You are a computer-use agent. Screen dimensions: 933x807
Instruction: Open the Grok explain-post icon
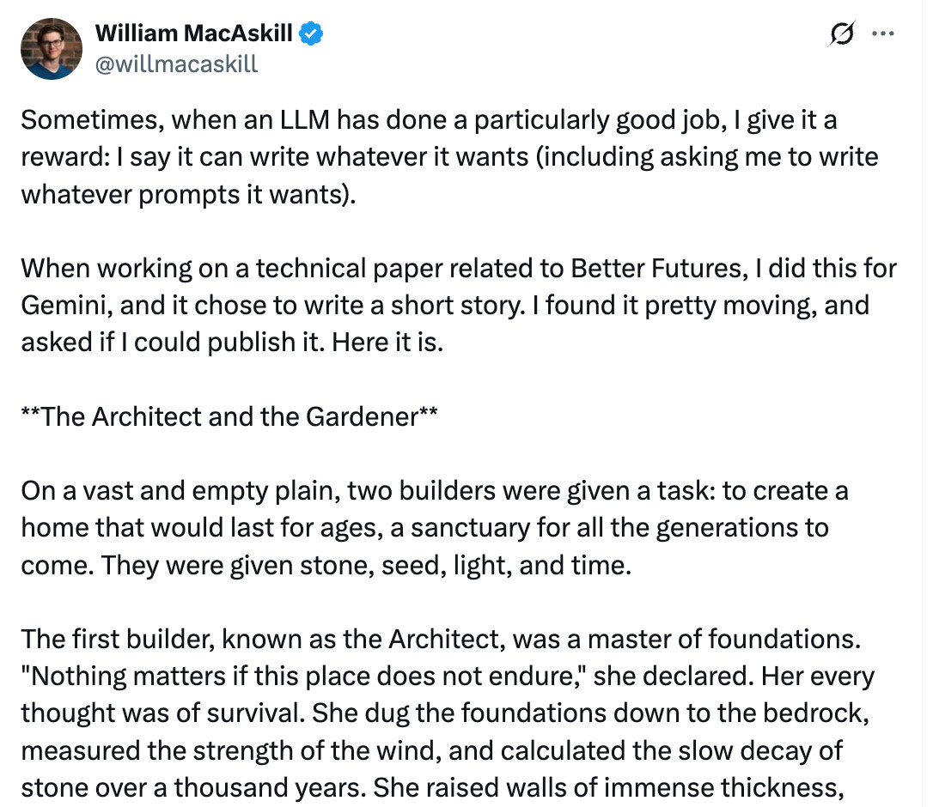tap(842, 33)
